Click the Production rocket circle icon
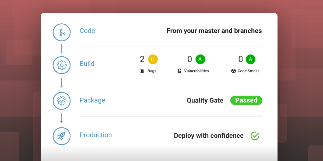The height and width of the screenshot is (161, 323). point(61,136)
